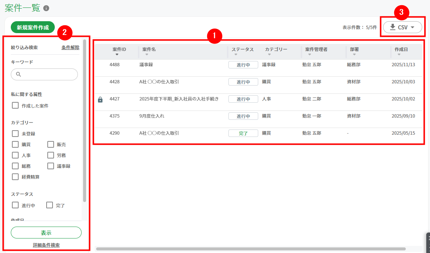
Task: Check the 未登録 category checkbox
Action: (x=15, y=134)
